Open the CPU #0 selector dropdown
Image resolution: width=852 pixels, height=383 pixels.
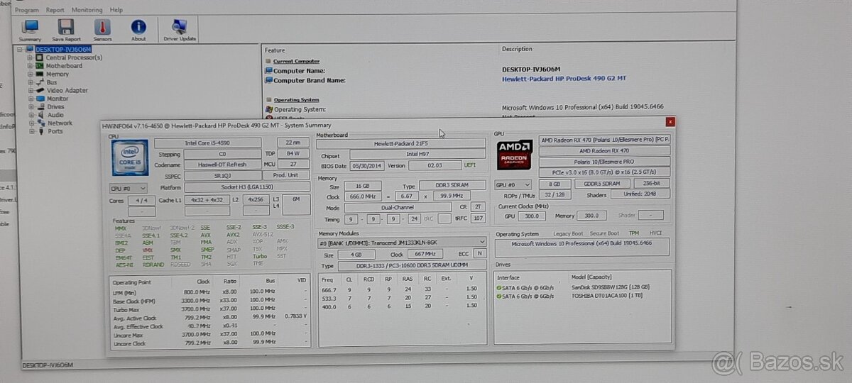[129, 188]
